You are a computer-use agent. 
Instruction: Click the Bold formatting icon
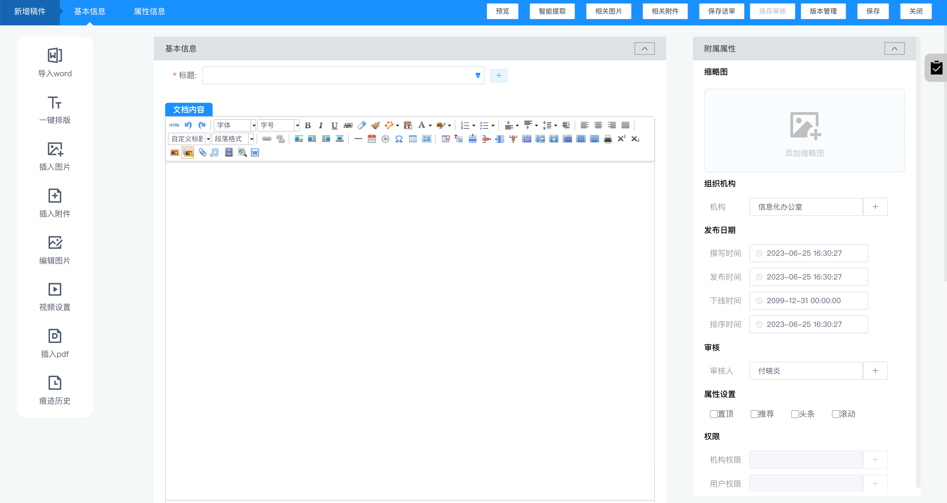(x=308, y=125)
